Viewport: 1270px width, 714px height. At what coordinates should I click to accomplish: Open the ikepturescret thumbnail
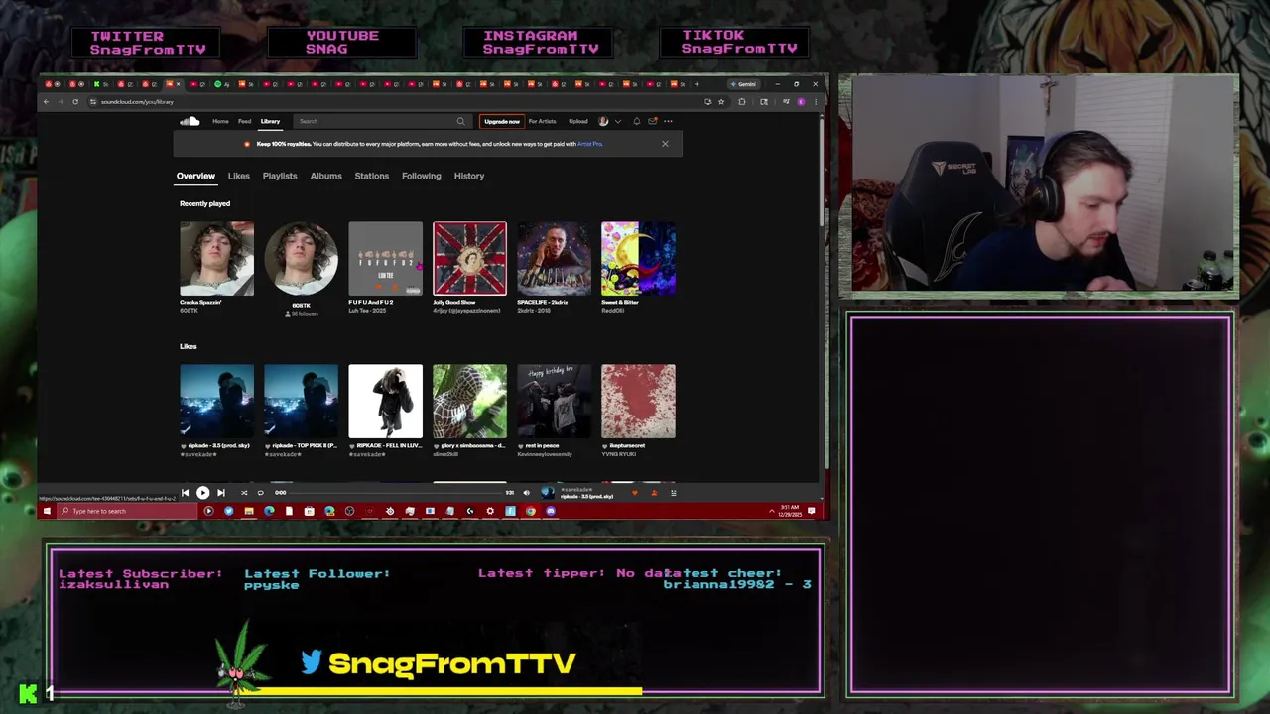coord(638,401)
